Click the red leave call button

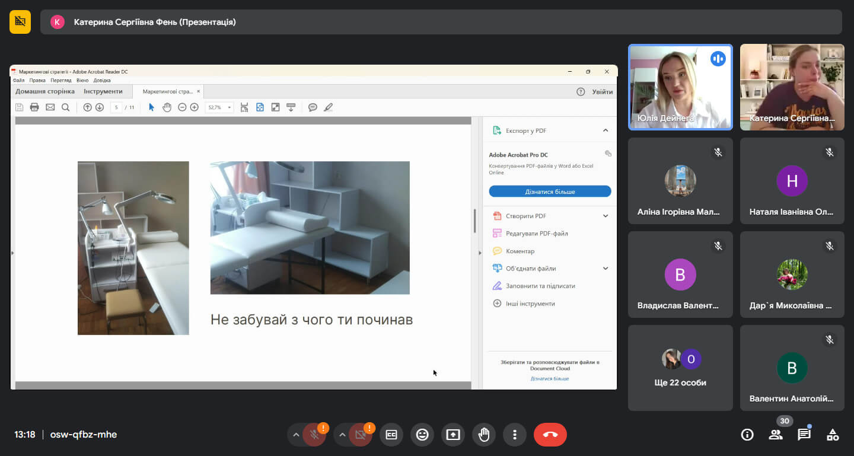point(550,435)
